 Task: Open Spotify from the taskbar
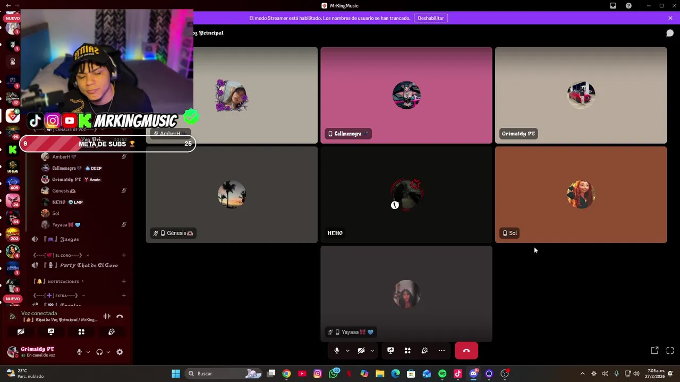pos(442,374)
